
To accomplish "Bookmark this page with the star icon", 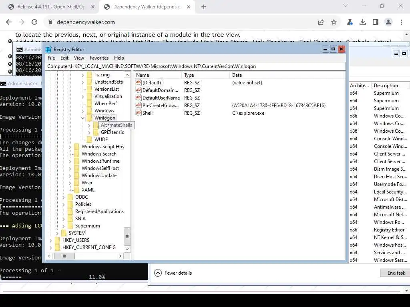I will pos(334,22).
